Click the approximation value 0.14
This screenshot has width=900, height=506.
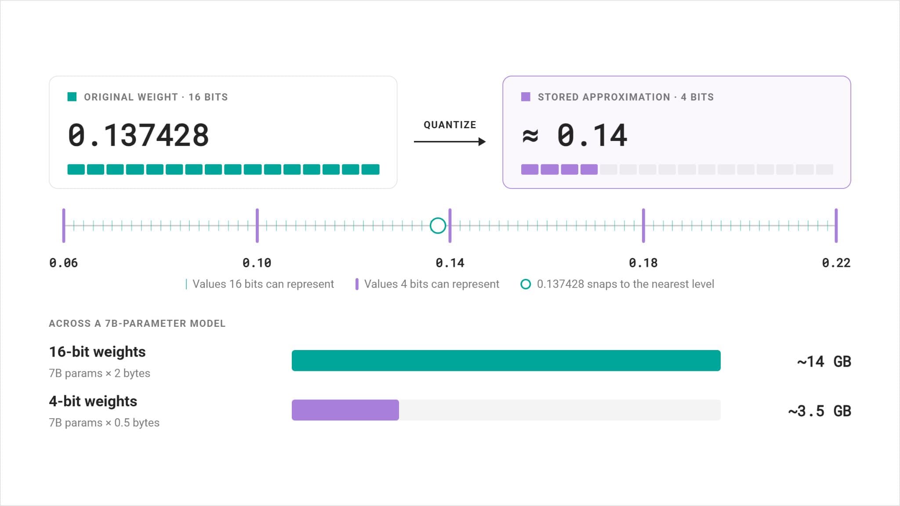coord(592,135)
